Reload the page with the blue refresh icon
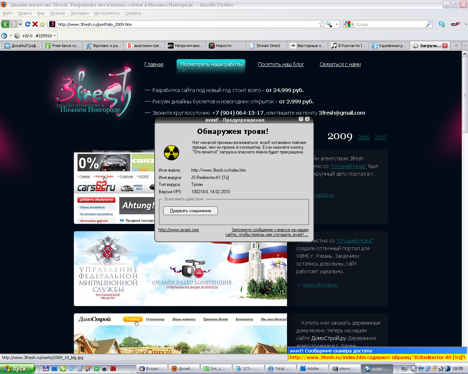Screen dimensions: 468x374 coord(28,24)
